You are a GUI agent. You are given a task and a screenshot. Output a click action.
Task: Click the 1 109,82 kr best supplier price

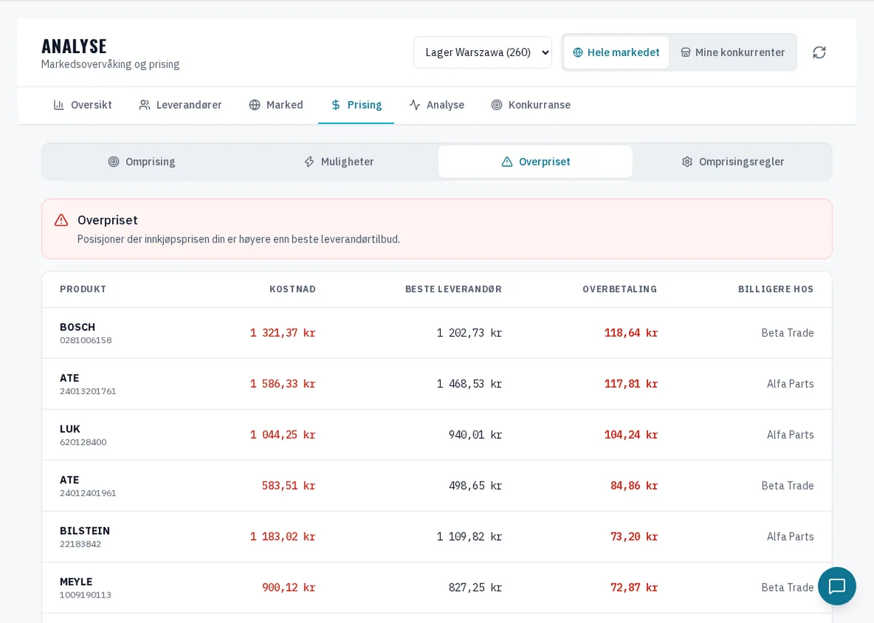[470, 537]
